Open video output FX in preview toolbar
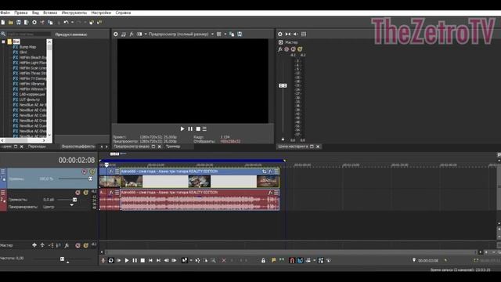 [132, 34]
